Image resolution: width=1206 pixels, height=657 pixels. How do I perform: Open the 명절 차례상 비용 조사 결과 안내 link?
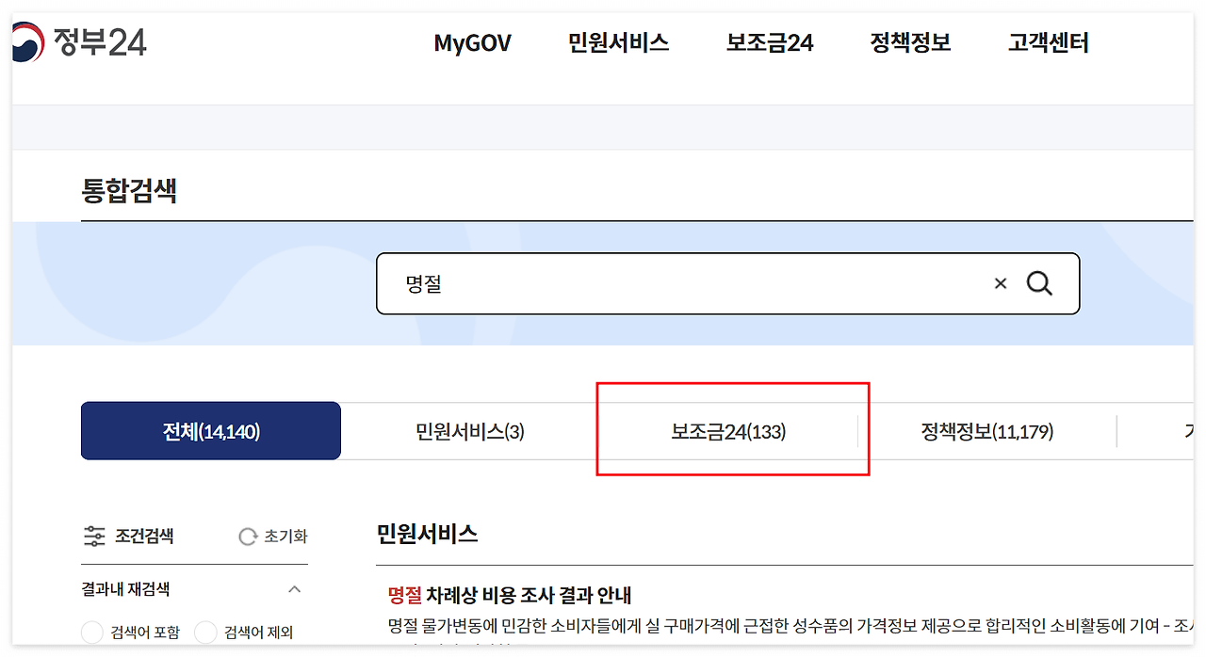point(510,595)
